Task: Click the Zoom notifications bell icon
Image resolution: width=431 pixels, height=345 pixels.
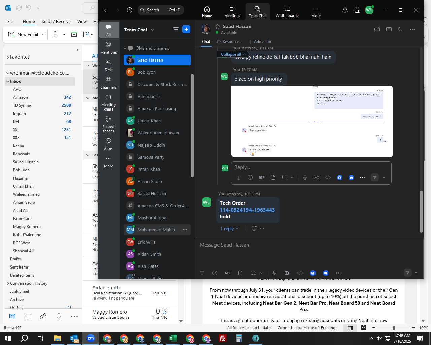Action: click(x=345, y=10)
